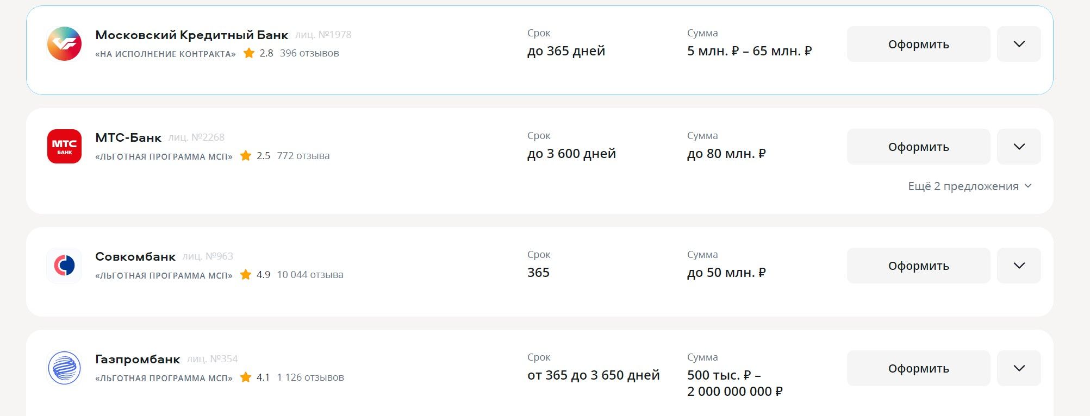The width and height of the screenshot is (1090, 416).
Task: Open 396 отзывов reviews link
Action: [x=309, y=53]
